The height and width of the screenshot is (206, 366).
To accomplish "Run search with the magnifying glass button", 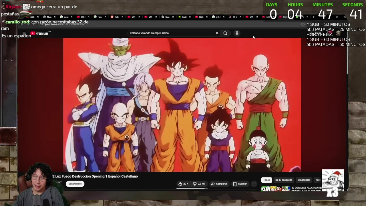I will (225, 33).
